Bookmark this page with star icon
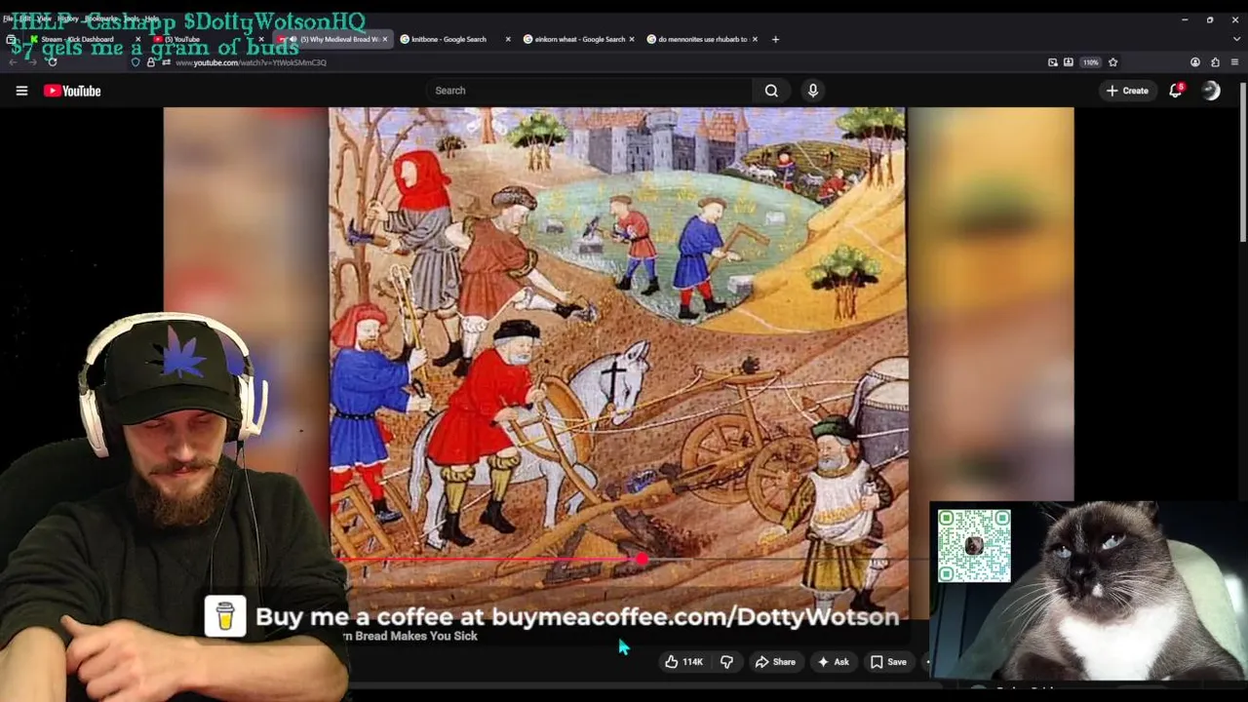This screenshot has width=1248, height=702. point(1112,62)
